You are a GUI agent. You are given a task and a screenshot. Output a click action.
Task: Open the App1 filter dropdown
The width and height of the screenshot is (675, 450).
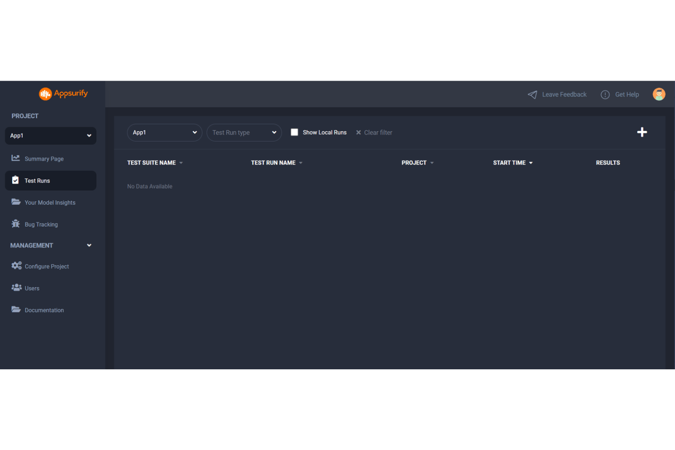click(165, 133)
